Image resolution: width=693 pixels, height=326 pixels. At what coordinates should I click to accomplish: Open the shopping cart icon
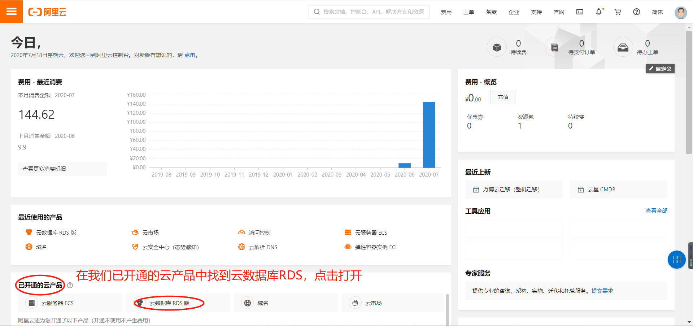[618, 12]
